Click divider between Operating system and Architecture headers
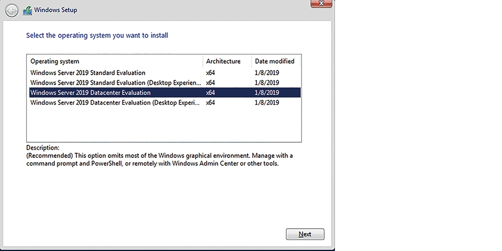The height and width of the screenshot is (251, 502). tap(203, 61)
